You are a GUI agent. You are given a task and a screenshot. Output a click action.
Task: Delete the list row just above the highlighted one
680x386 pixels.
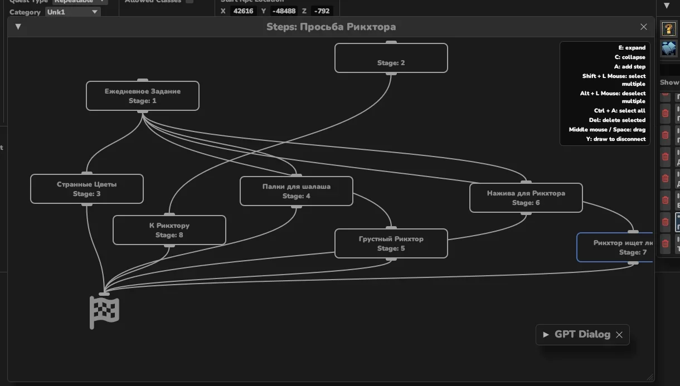[x=665, y=200]
